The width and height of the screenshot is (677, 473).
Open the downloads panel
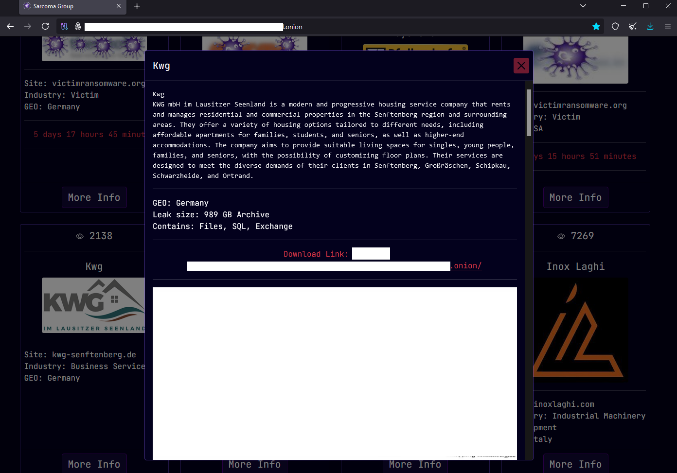coord(650,27)
